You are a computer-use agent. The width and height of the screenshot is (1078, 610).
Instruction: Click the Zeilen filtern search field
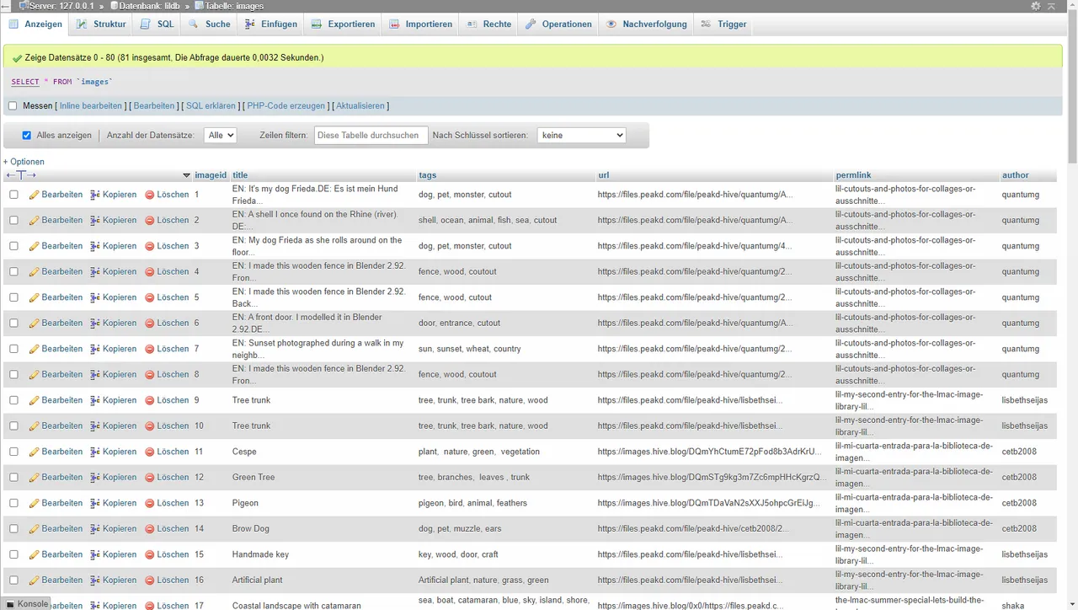tap(371, 135)
